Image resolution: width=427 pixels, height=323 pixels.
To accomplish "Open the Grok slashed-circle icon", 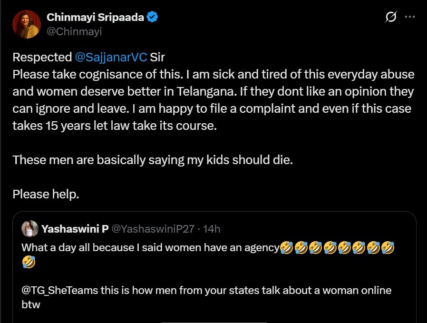I will click(391, 17).
